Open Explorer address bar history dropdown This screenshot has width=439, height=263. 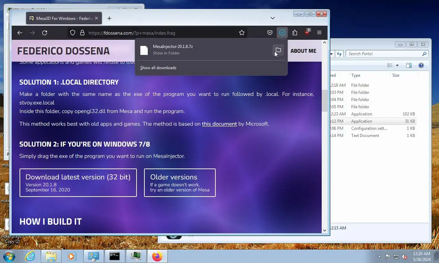[332, 54]
